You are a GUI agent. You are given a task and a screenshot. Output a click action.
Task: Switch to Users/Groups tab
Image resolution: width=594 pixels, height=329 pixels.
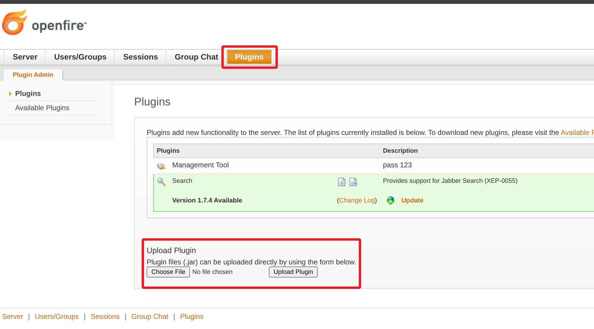(80, 57)
